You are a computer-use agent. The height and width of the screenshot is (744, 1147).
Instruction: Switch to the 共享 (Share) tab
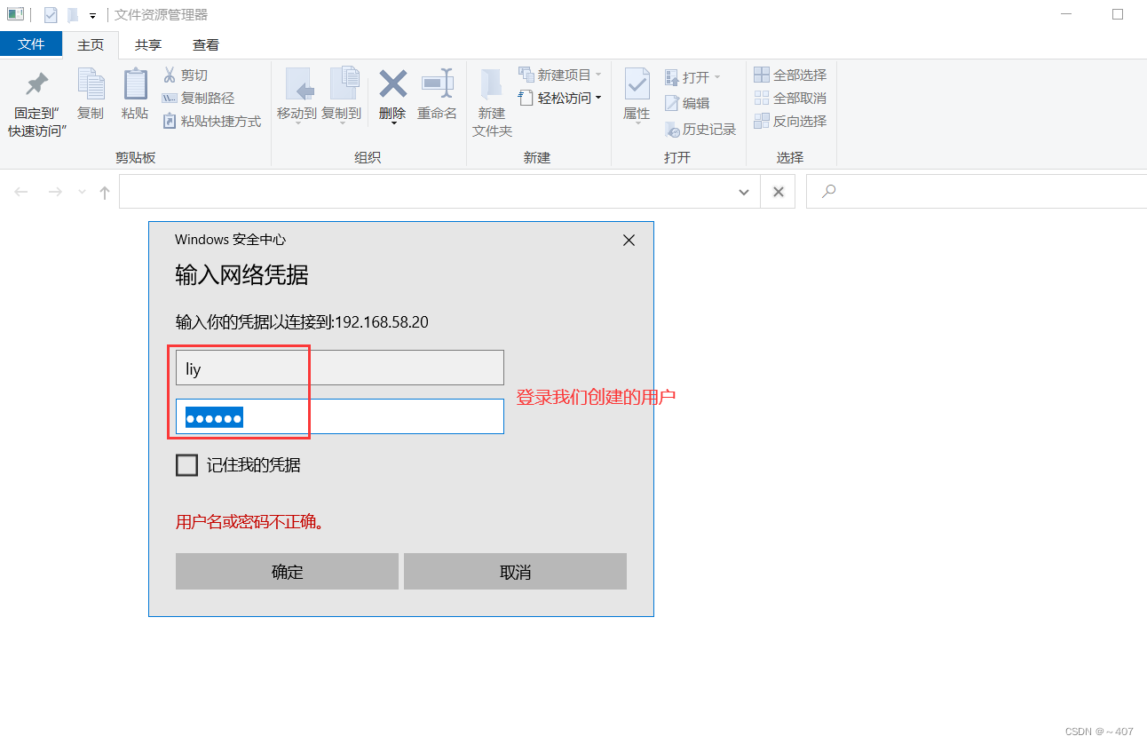point(148,44)
